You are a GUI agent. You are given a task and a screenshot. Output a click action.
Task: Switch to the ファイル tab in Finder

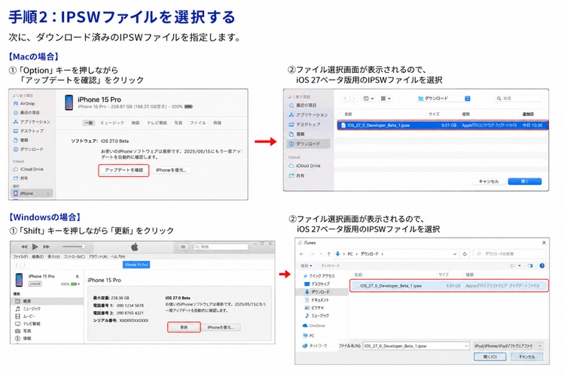[198, 123]
